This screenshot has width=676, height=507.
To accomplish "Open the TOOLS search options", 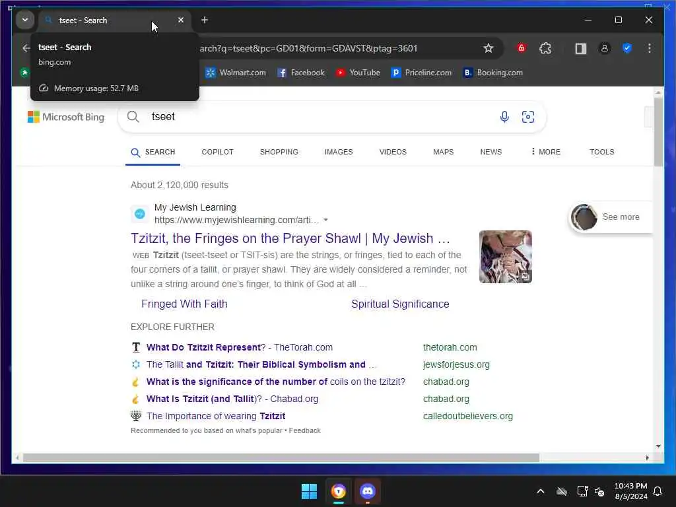I will [602, 152].
